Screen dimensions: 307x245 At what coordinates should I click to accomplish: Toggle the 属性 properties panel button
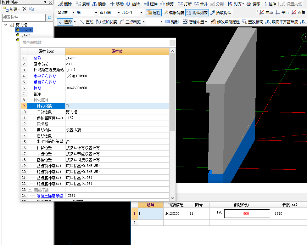(x=154, y=13)
